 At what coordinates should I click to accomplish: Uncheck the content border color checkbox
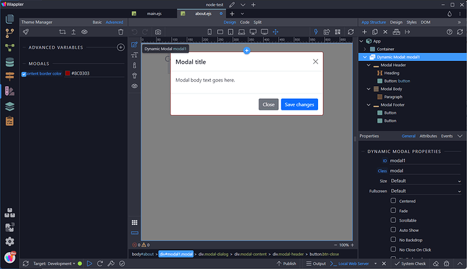pyautogui.click(x=24, y=74)
